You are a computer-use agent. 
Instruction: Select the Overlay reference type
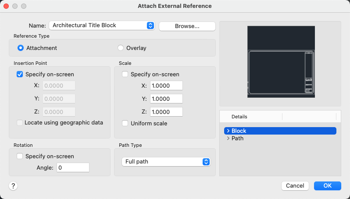click(121, 48)
